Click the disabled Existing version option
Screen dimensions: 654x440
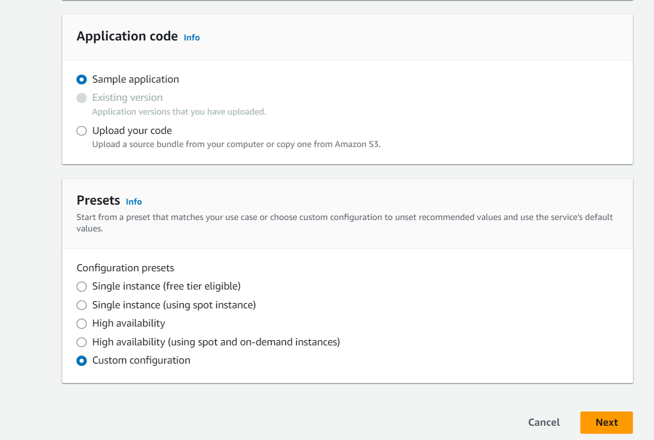pyautogui.click(x=82, y=97)
